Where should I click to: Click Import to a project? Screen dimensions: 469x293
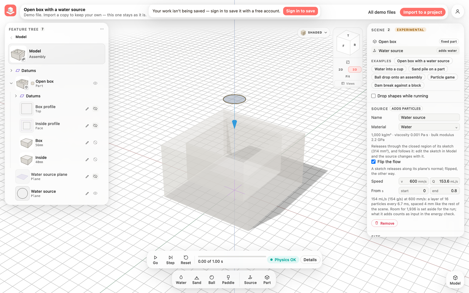coord(422,12)
